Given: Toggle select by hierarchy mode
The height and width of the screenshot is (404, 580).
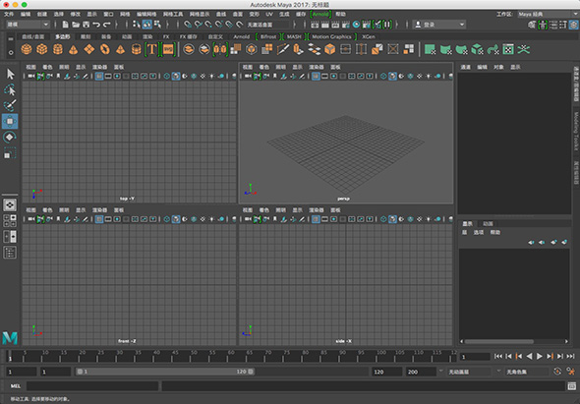Looking at the screenshot, I should (137, 25).
